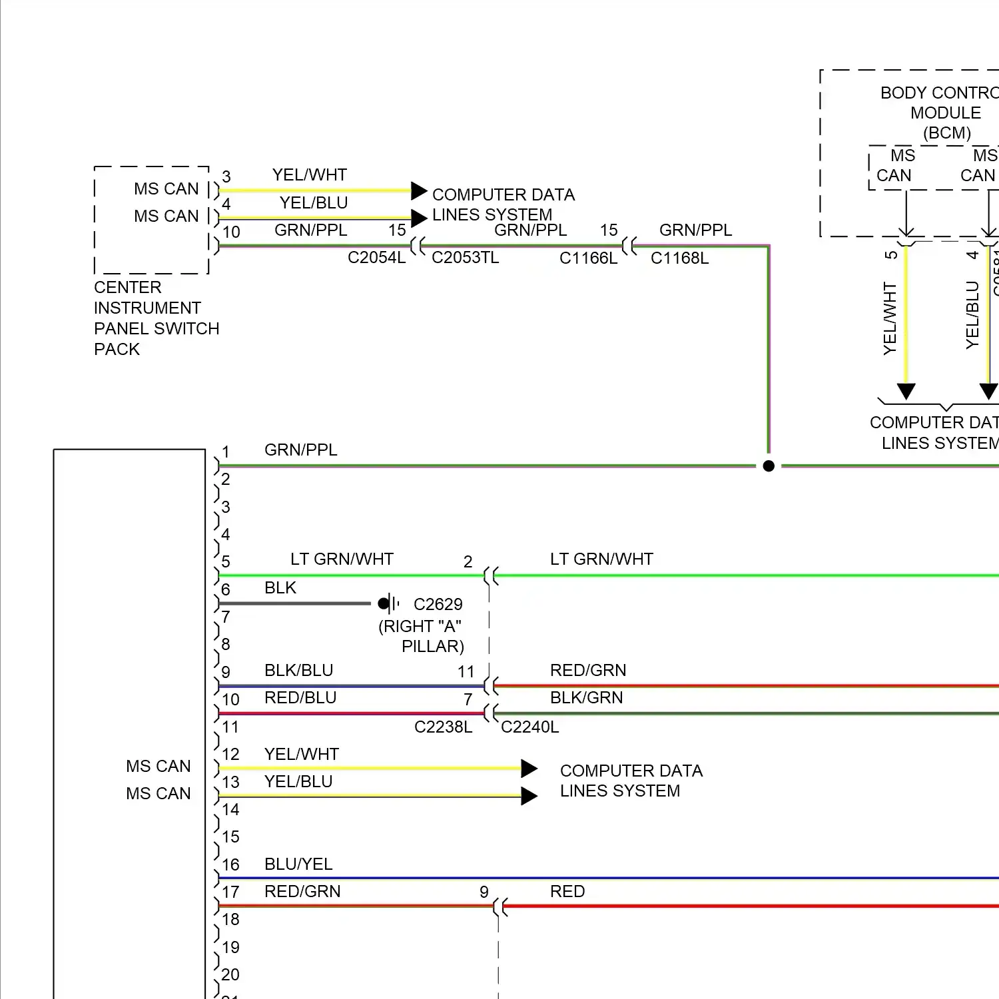Click pin number 7 above C2238L
Screen dimensions: 999x999
pyautogui.click(x=468, y=699)
